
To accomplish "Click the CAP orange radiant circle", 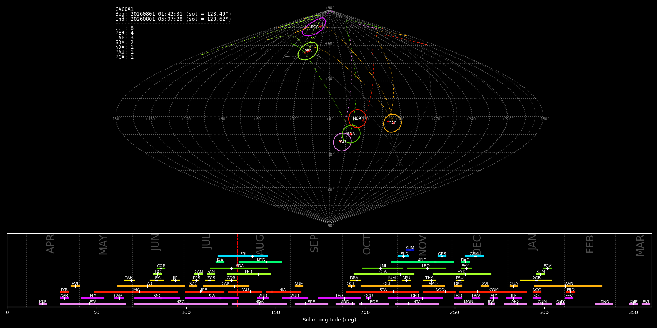I will [392, 123].
